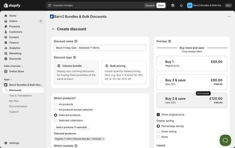Click the Barn2 app icon in sidebar

tap(6, 85)
